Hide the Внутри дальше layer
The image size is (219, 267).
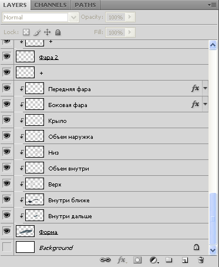[7, 215]
